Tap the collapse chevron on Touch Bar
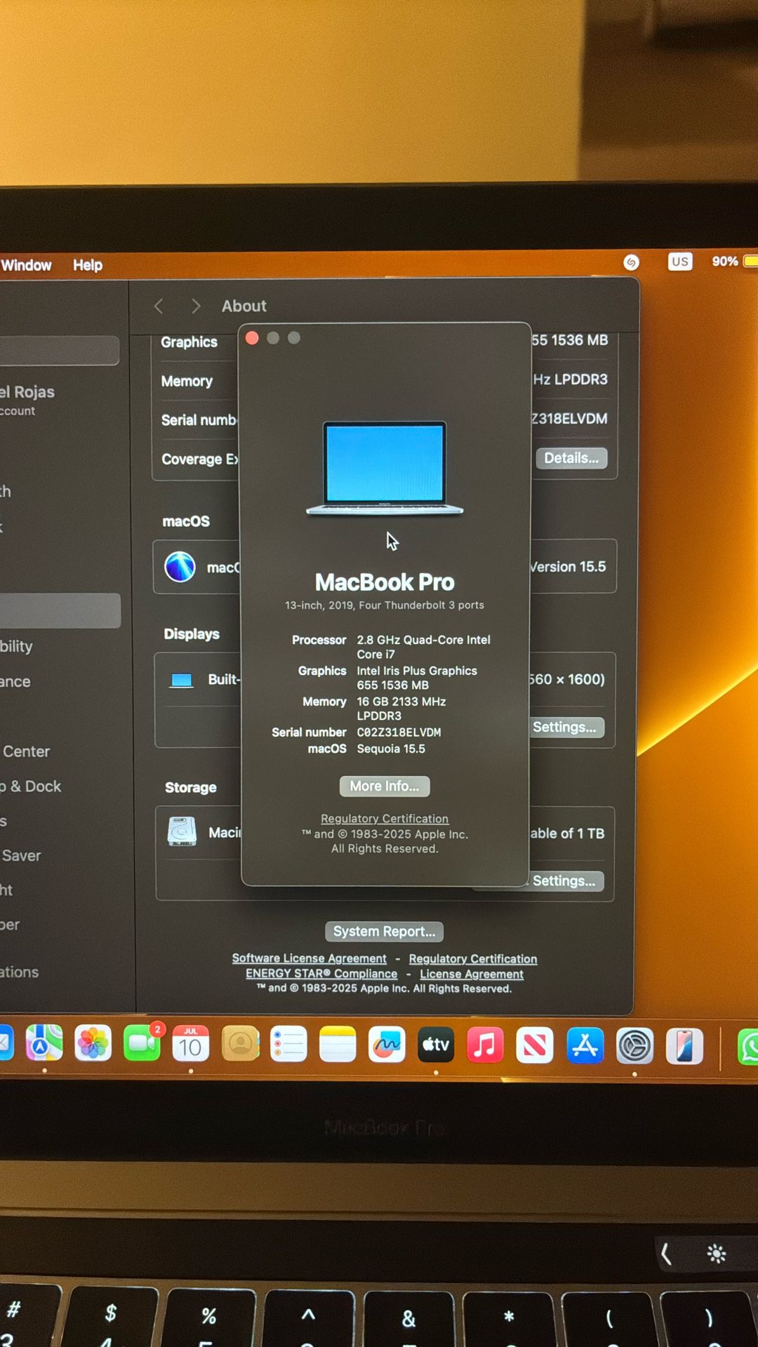 pyautogui.click(x=666, y=1253)
